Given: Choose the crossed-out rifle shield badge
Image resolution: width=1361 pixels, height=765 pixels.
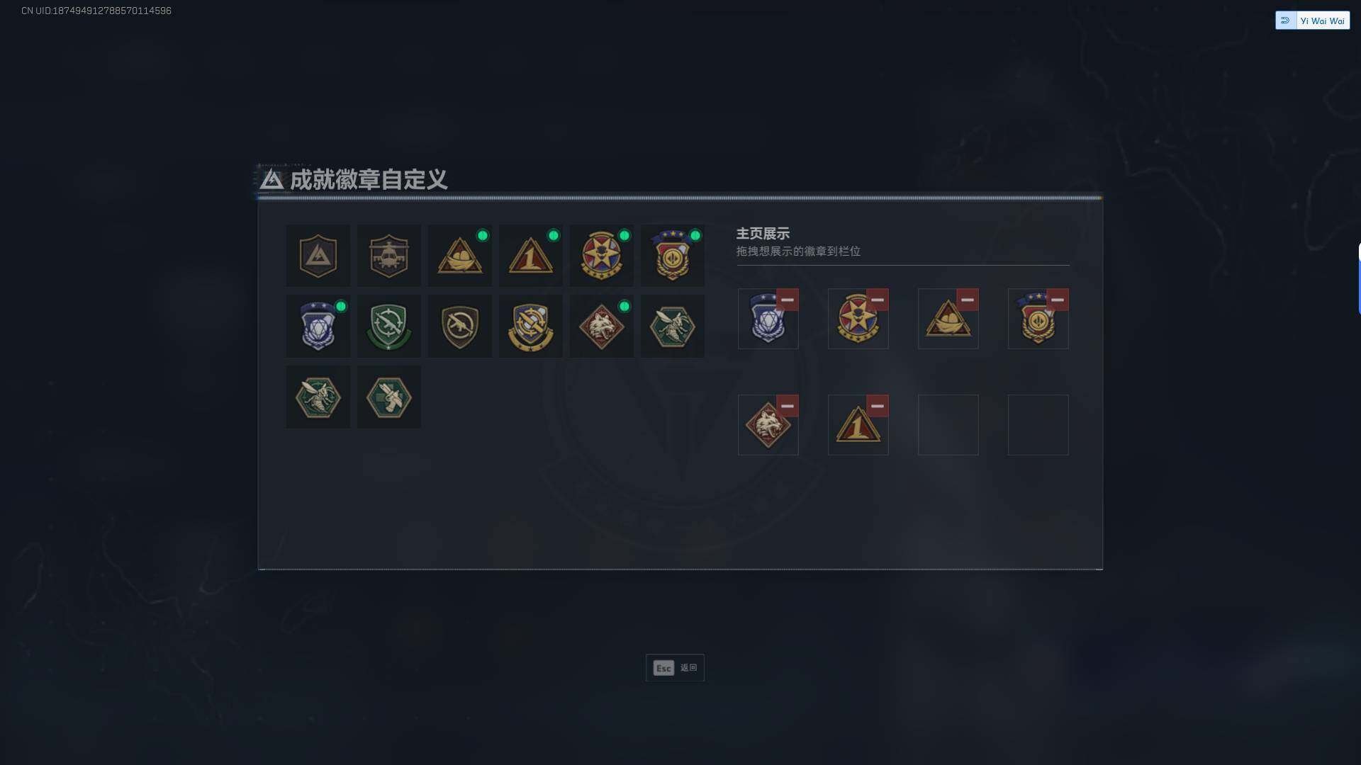Looking at the screenshot, I should click(x=459, y=327).
